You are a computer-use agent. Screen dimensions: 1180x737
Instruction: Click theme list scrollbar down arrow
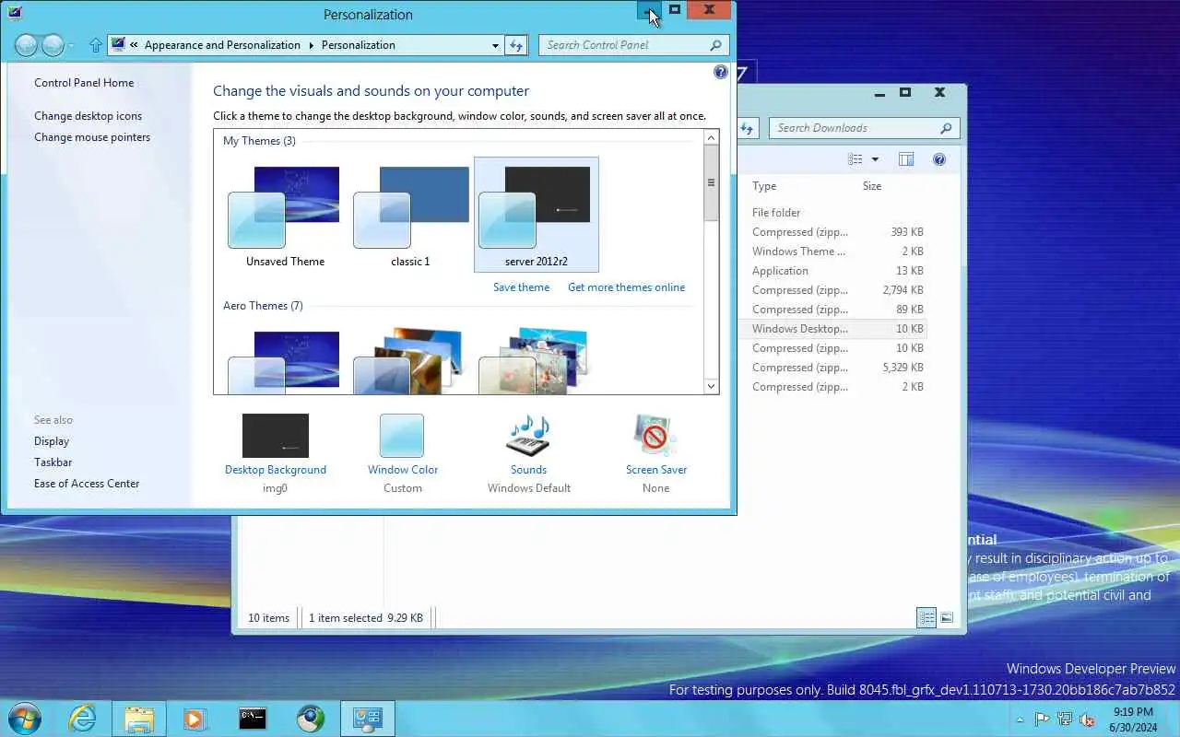(x=711, y=386)
